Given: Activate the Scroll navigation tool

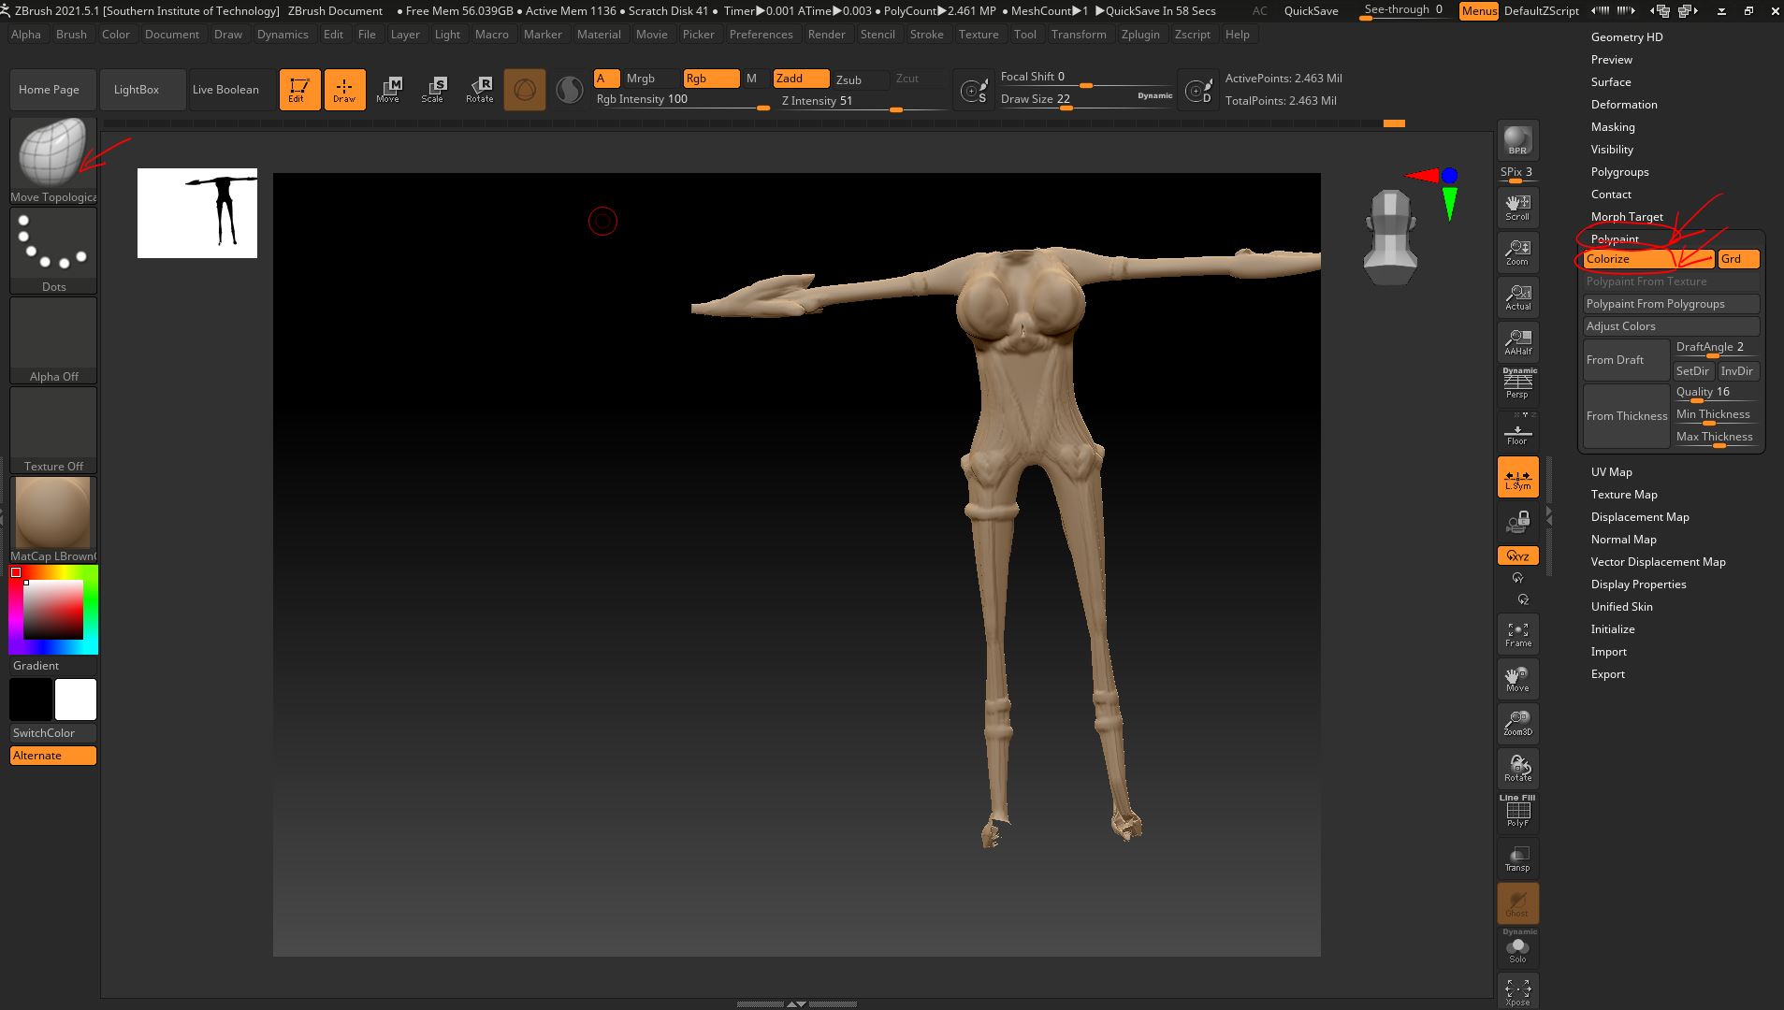Looking at the screenshot, I should click(x=1516, y=206).
